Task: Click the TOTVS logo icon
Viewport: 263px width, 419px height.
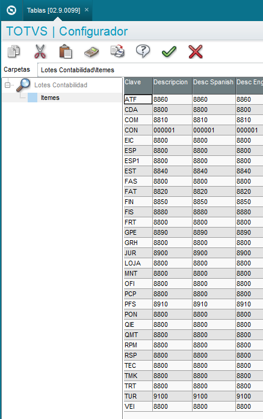Action: tap(11, 10)
